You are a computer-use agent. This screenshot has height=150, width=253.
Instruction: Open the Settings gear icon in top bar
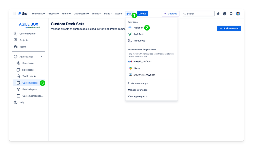tap(231, 14)
